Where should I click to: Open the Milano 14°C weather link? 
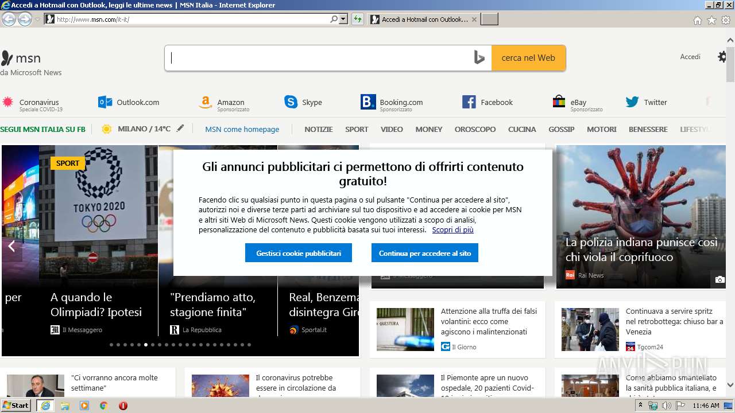tap(136, 129)
